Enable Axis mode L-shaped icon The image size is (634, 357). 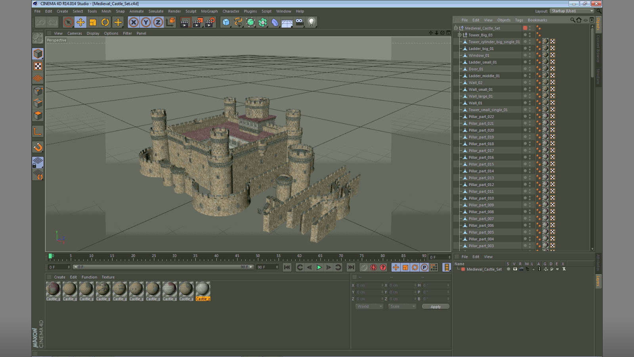[x=38, y=131]
